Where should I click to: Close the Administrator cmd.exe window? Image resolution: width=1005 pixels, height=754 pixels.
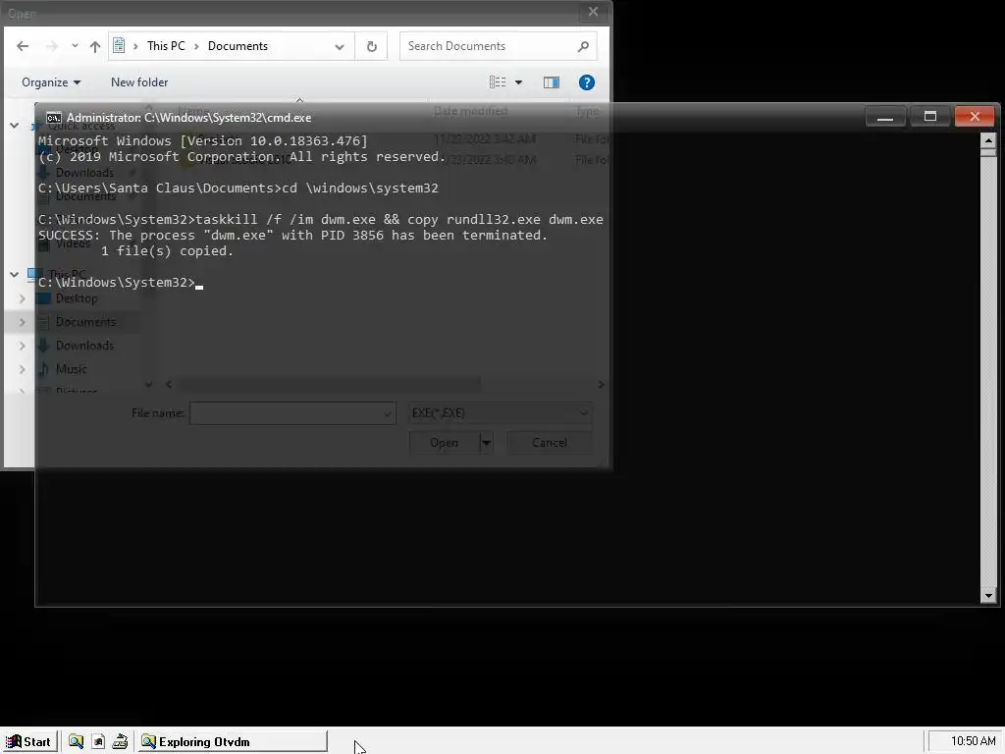point(975,117)
